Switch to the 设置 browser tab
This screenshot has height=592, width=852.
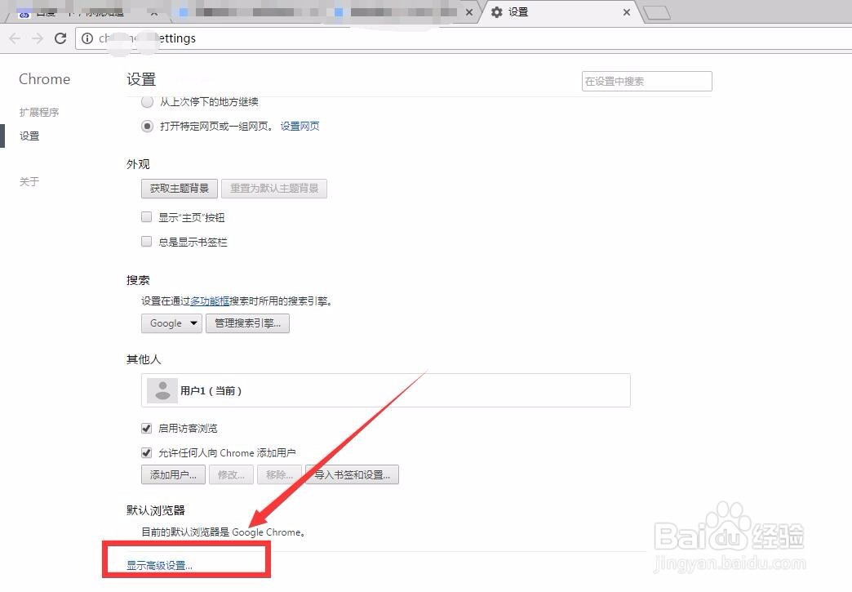[x=539, y=12]
